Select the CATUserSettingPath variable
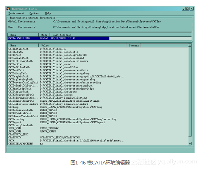This screenshot has width=201, height=169. click(x=21, y=101)
